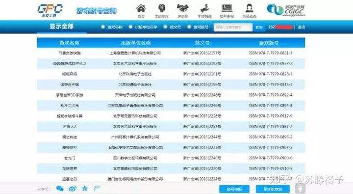This screenshot has height=194, width=353.
Task: Click ISBN 978-7-7979-0910-5 cell
Action: (x=271, y=168)
